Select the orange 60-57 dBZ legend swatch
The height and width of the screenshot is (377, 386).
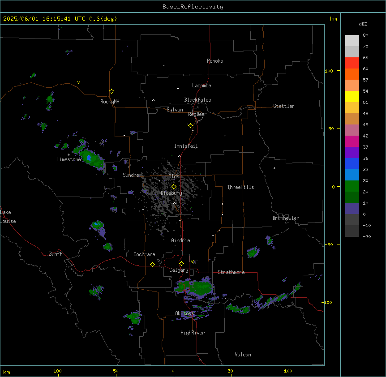tap(352, 74)
